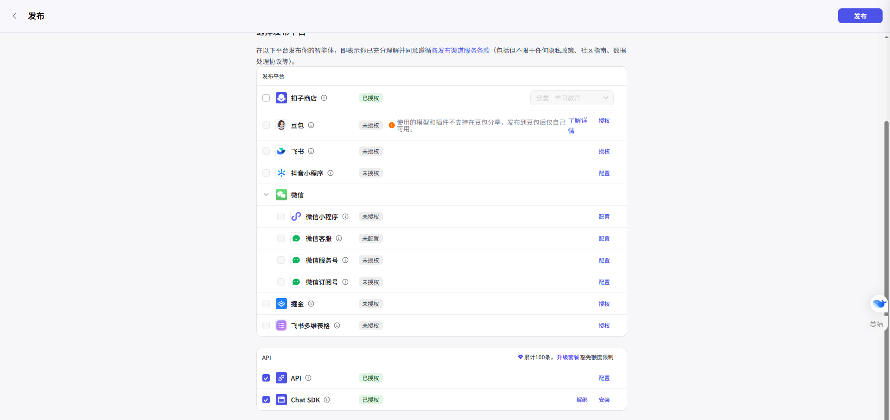
Task: Open the 豆包 avatar icon
Action: pyautogui.click(x=281, y=125)
